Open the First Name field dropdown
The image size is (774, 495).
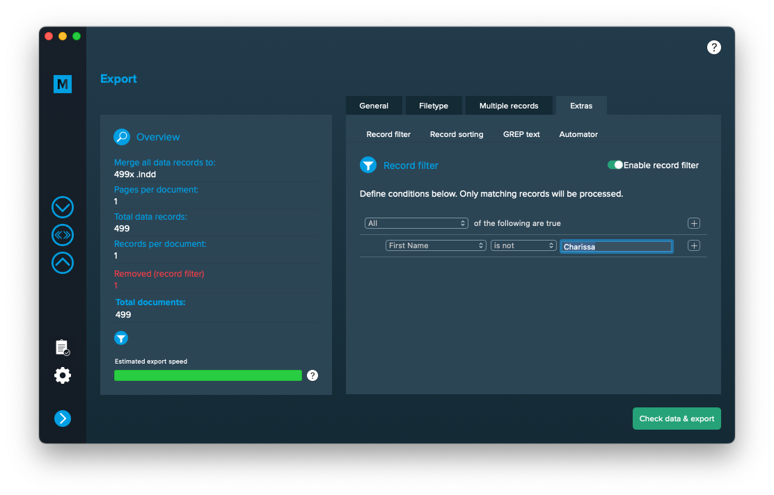pos(436,245)
